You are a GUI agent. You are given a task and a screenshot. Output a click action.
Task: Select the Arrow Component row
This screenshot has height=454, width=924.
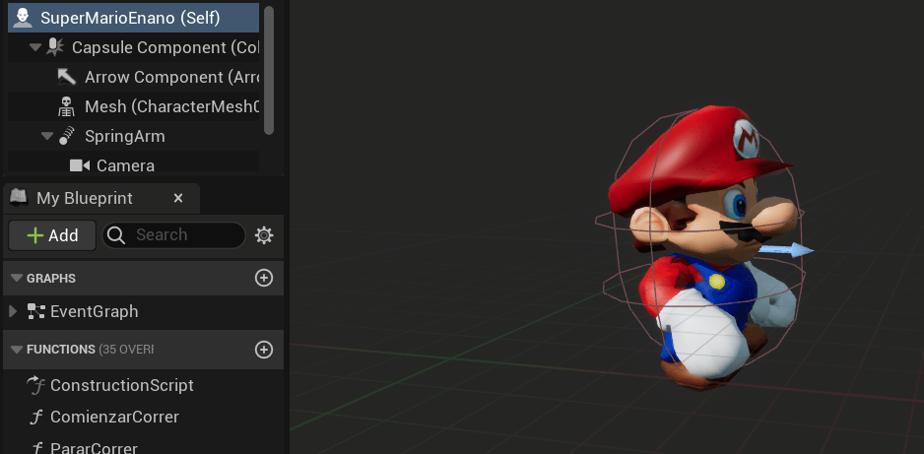coord(133,77)
